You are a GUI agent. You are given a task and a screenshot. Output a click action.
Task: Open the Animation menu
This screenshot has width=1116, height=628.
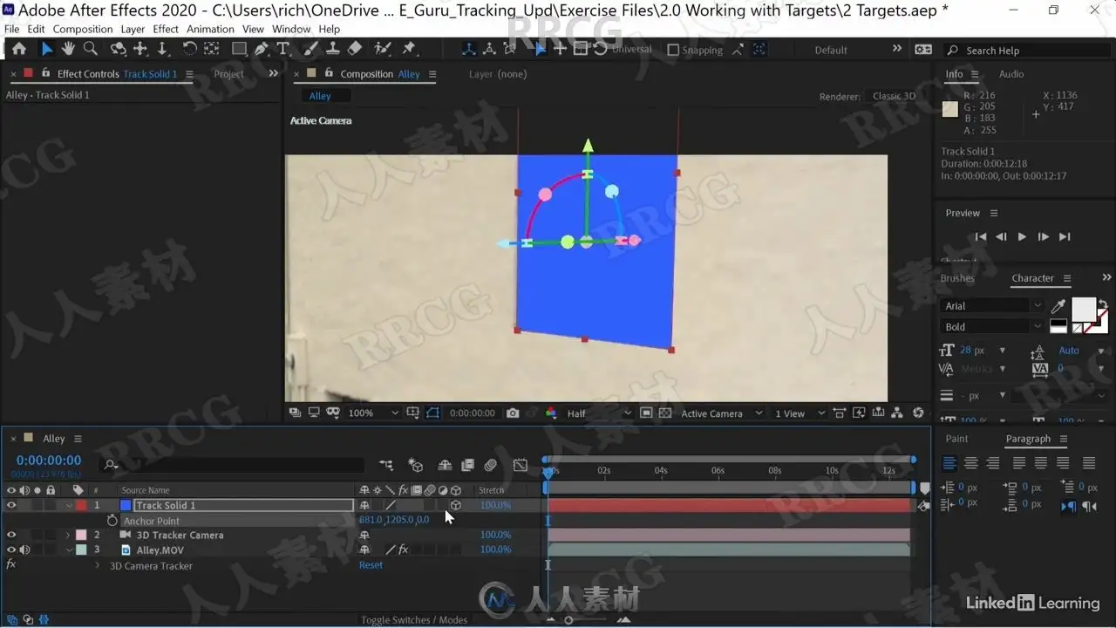pyautogui.click(x=210, y=29)
